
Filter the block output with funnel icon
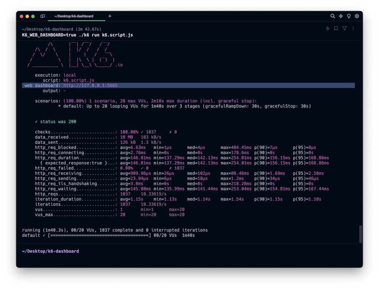point(345,28)
